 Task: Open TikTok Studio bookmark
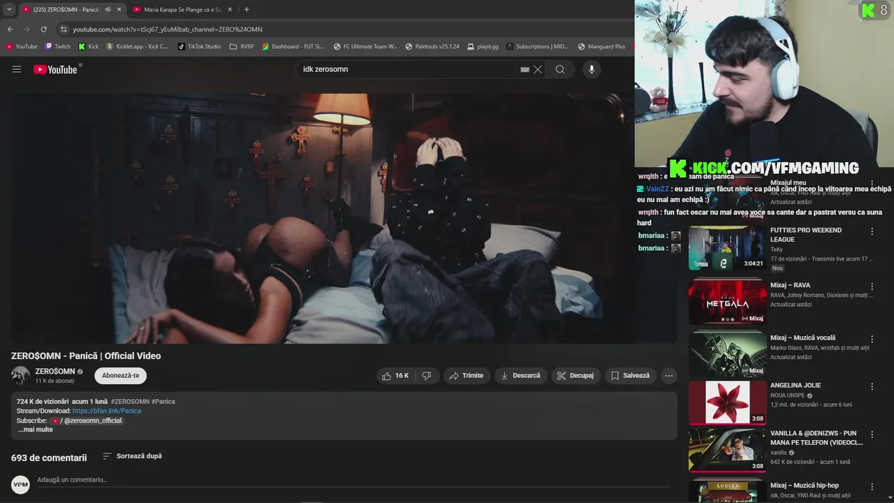[199, 47]
